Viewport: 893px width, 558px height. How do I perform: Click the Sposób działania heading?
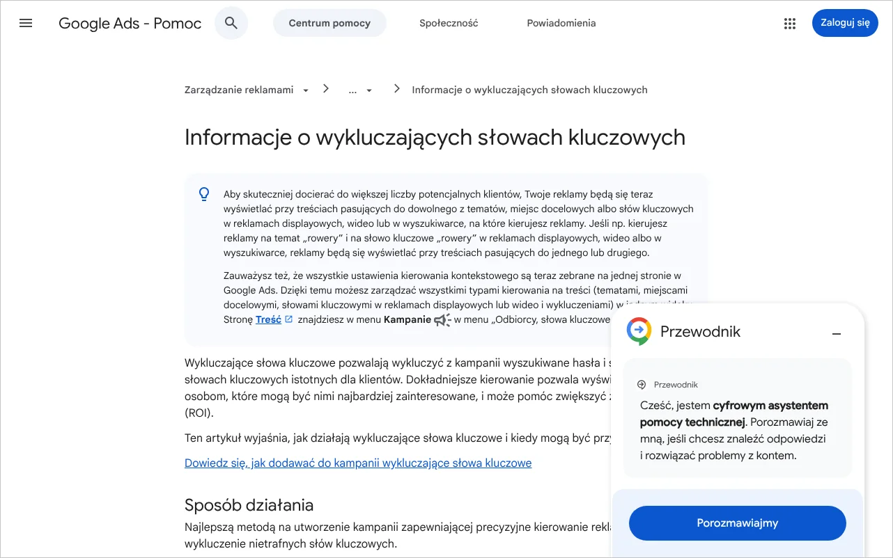click(249, 505)
